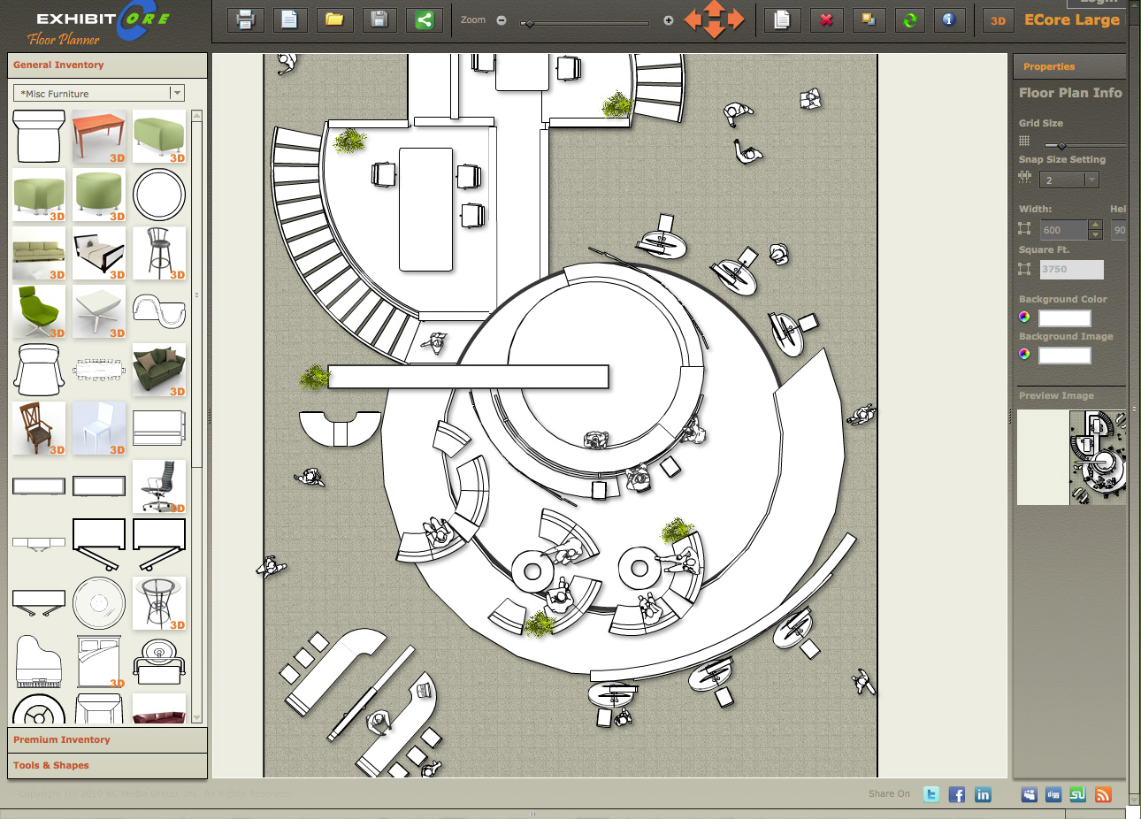1141x819 pixels.
Task: Toggle the 3D view button
Action: pos(998,20)
